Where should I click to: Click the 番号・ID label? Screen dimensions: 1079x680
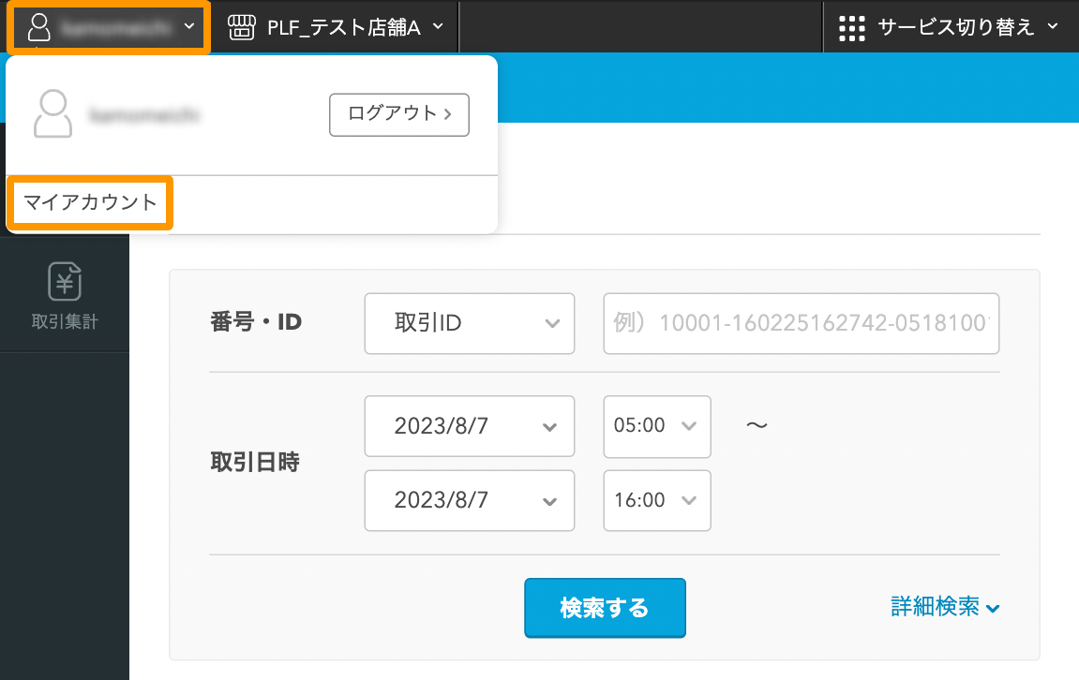(256, 322)
